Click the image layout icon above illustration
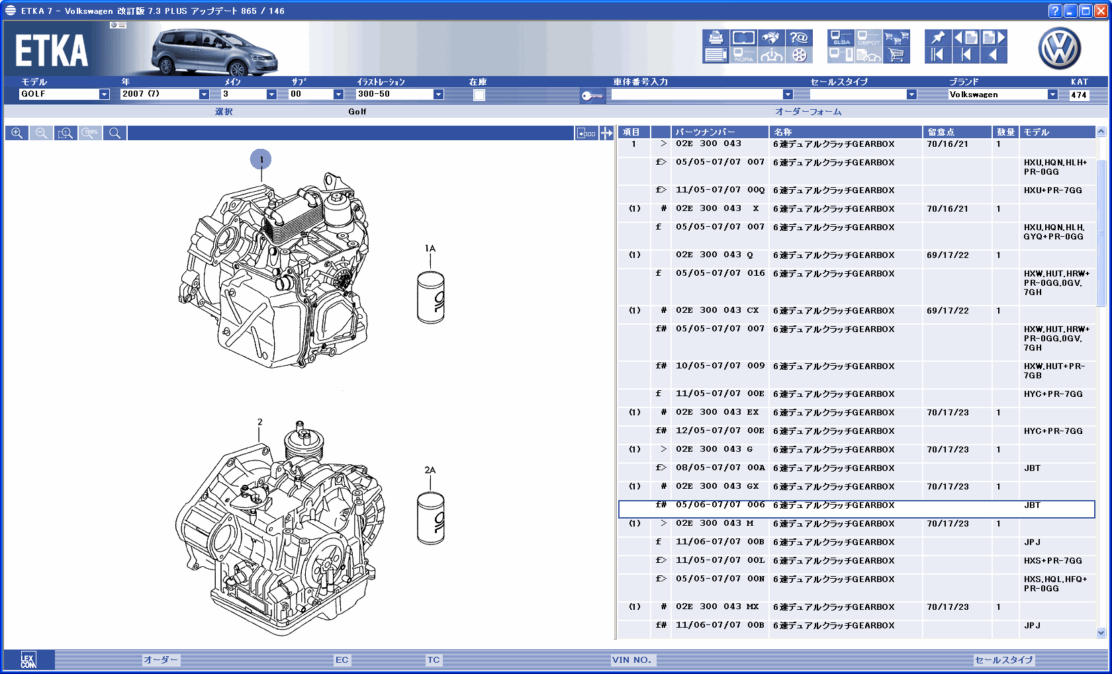Viewport: 1112px width, 674px height. point(586,133)
